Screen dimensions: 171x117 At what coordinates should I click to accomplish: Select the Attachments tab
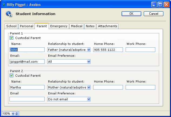[x=108, y=26]
